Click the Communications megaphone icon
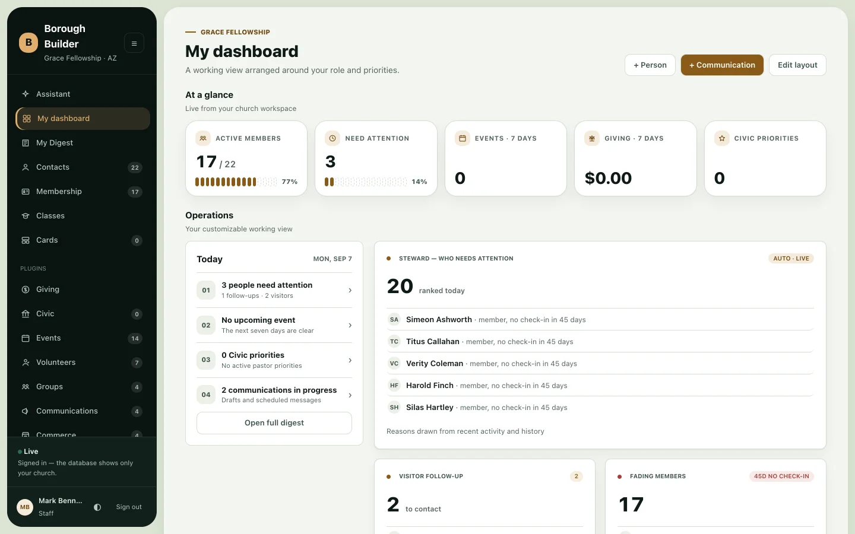This screenshot has height=534, width=855. click(26, 411)
